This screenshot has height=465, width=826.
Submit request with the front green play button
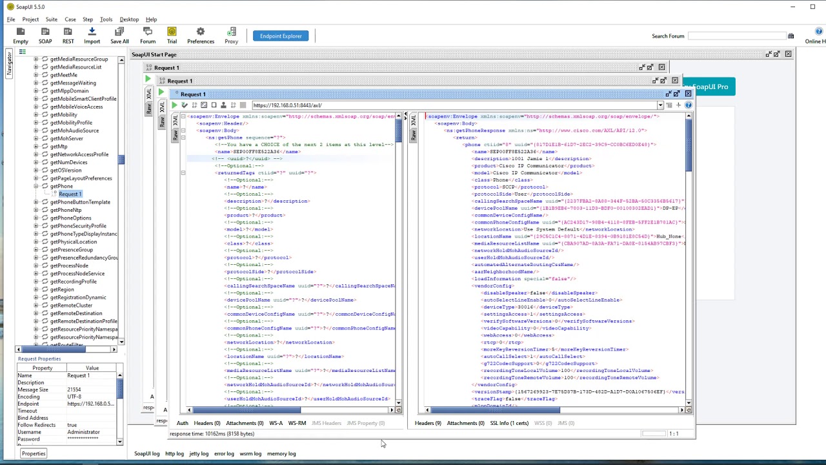pos(174,105)
